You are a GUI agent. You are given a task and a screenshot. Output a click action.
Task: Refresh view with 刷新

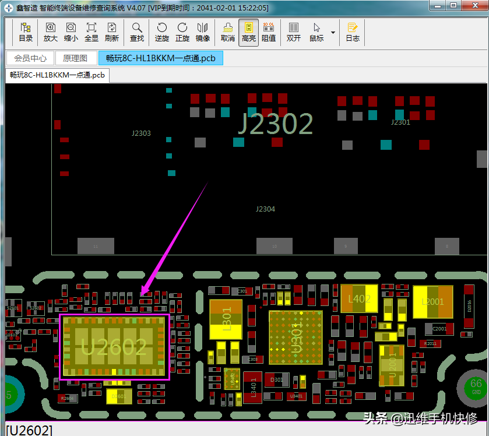(x=112, y=33)
